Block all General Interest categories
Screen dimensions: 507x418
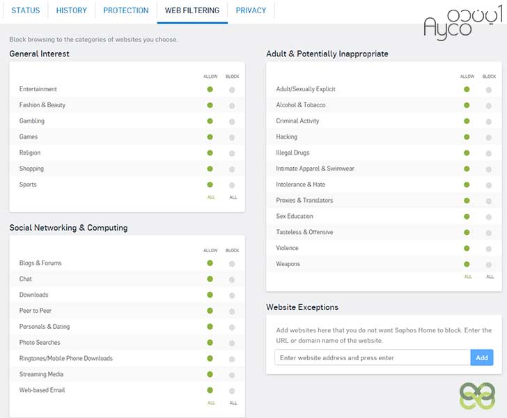click(233, 197)
